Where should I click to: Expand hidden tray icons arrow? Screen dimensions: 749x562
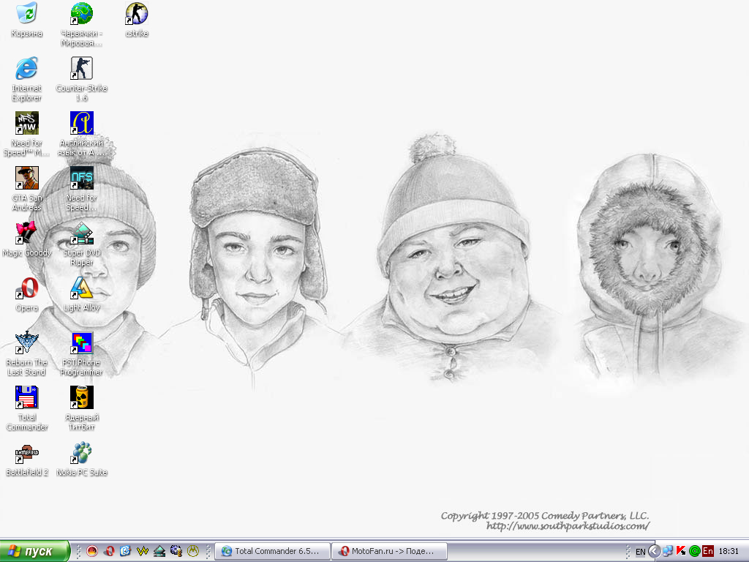[x=654, y=551]
